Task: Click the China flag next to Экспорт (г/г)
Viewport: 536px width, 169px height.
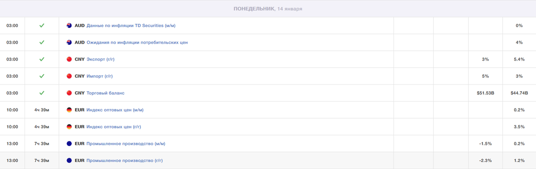Action: coord(69,59)
